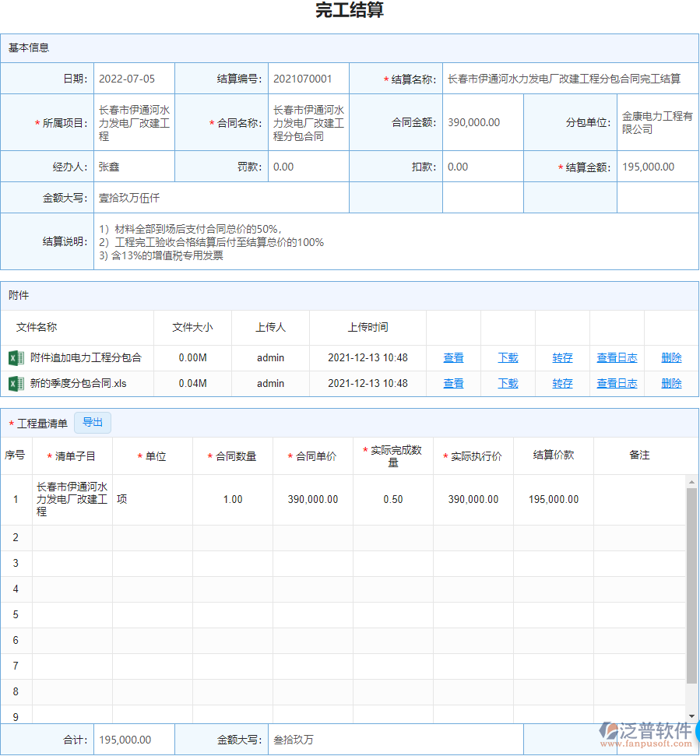
Task: Click the Excel icon beside 附件追加电力工程分包合
Action: tap(17, 357)
